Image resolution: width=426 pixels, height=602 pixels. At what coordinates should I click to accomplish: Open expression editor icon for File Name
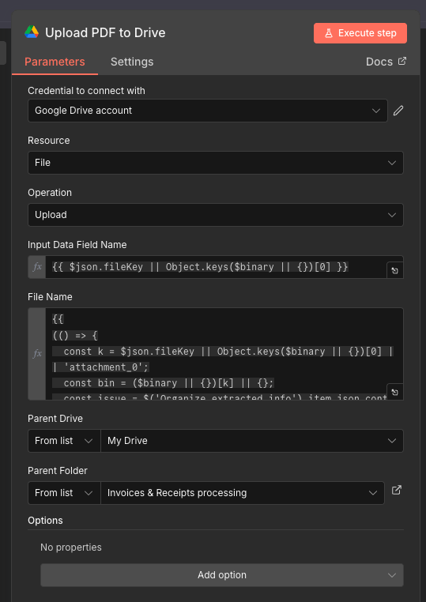395,392
